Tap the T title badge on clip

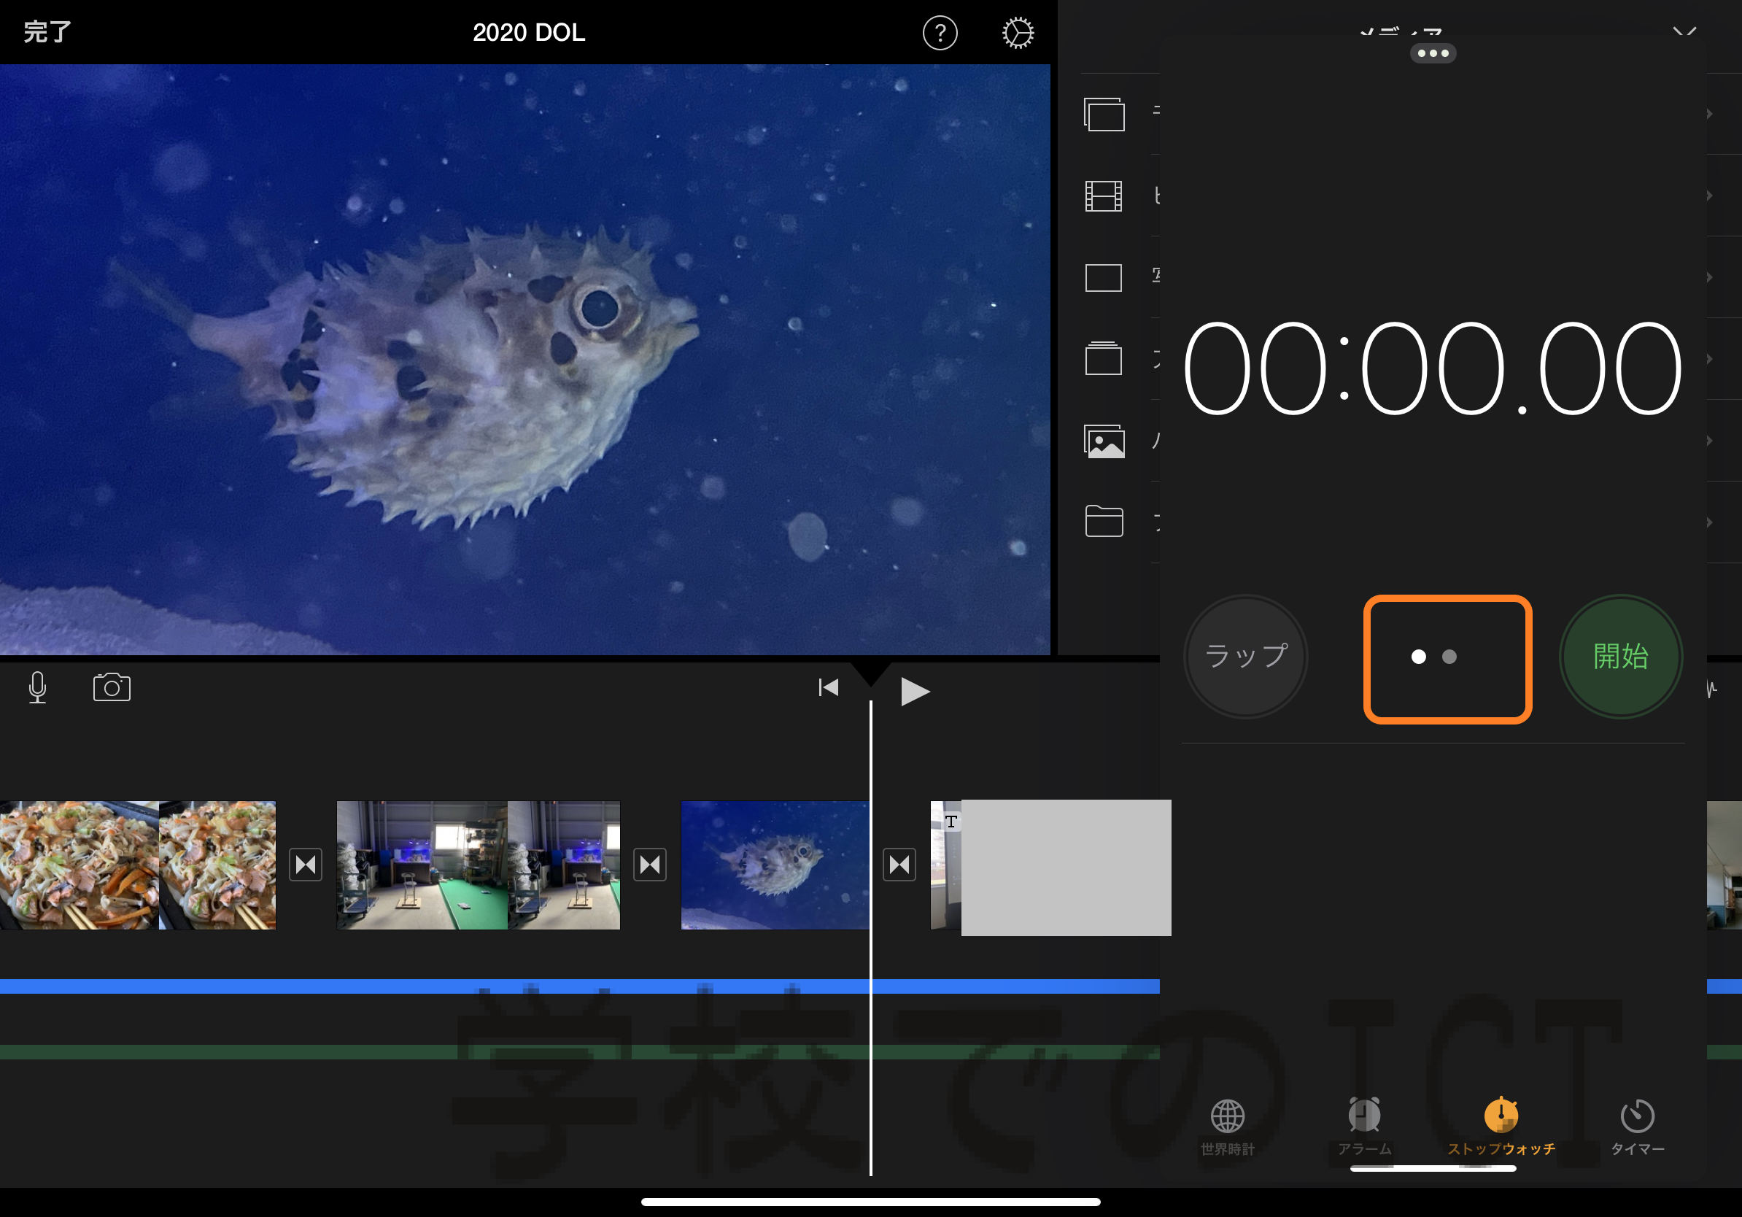pyautogui.click(x=951, y=822)
